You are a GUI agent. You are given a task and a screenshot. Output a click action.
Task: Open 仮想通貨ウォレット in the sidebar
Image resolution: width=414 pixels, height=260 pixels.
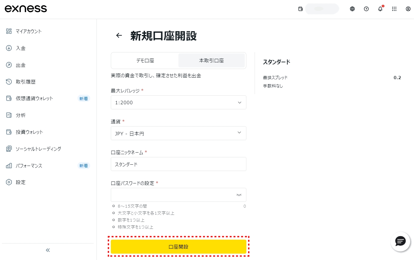pyautogui.click(x=34, y=98)
